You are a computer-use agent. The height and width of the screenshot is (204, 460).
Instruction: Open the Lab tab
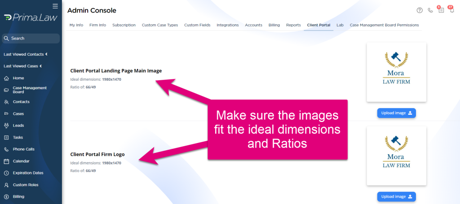pos(340,25)
